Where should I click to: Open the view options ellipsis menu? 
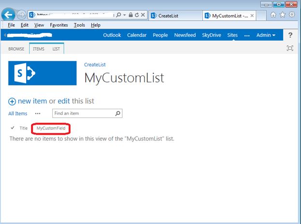[38, 113]
